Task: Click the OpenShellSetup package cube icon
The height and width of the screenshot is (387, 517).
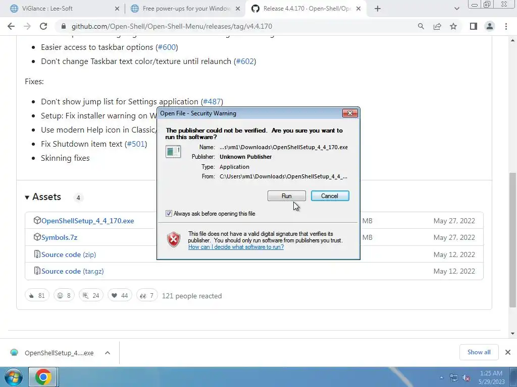Action: (37, 220)
